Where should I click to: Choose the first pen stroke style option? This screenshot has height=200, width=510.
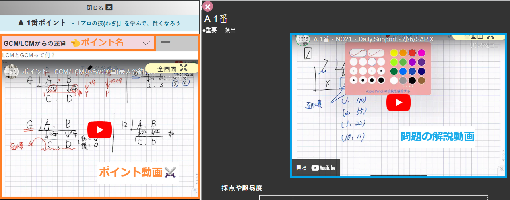tap(357, 52)
